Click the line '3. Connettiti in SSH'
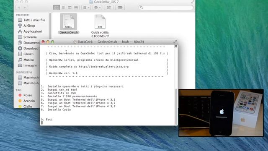The width and height of the screenshot is (268, 151). point(58,93)
